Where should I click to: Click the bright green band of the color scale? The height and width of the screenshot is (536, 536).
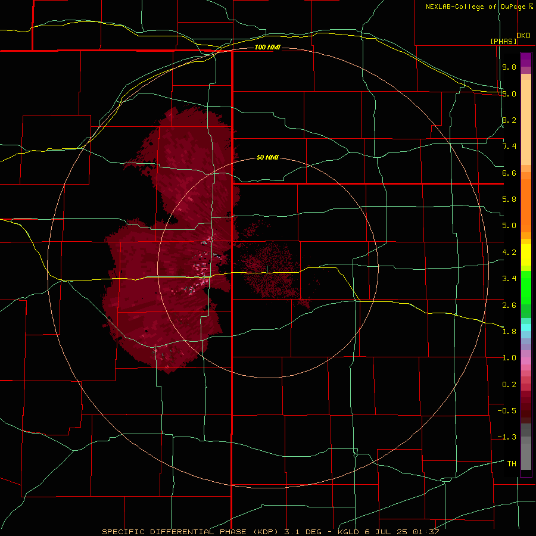click(x=526, y=287)
